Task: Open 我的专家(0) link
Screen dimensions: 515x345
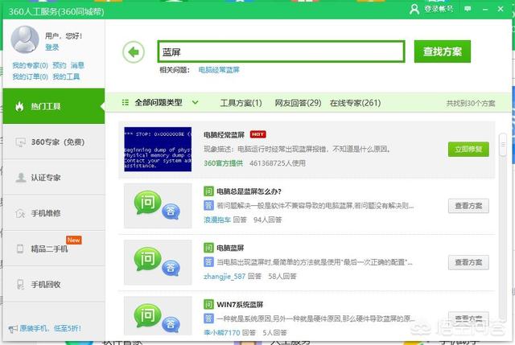Action: tap(31, 65)
